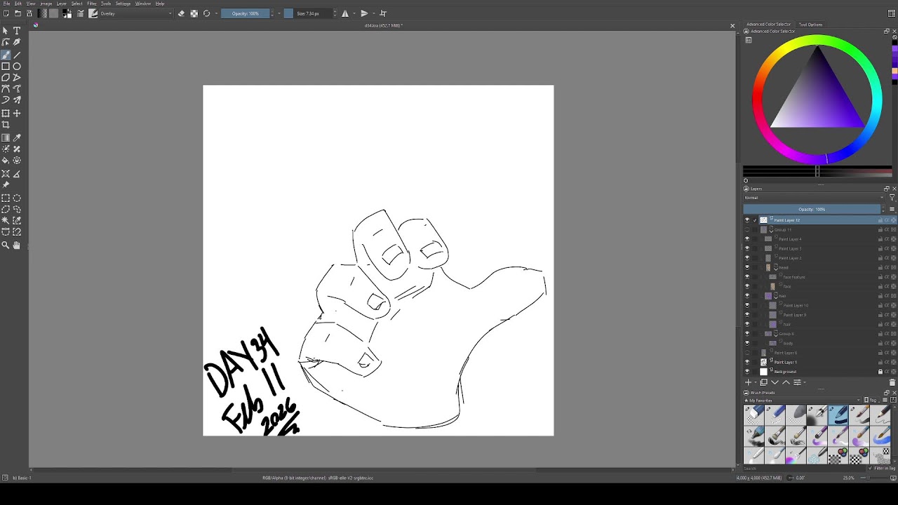Hide the head group layer

pos(747,267)
